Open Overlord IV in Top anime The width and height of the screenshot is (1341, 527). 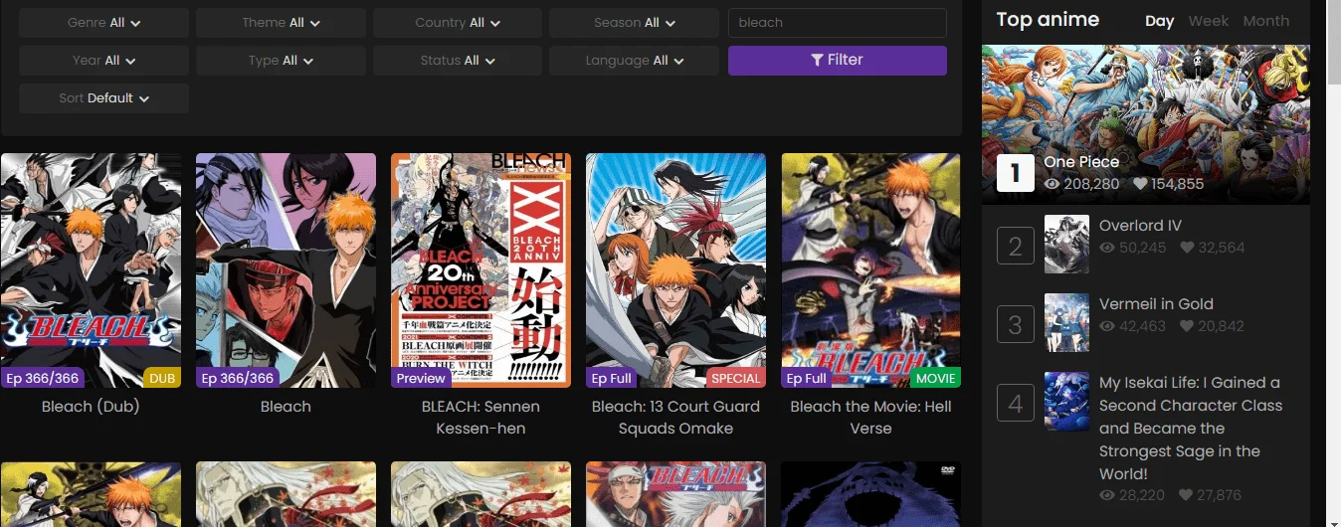[1140, 226]
